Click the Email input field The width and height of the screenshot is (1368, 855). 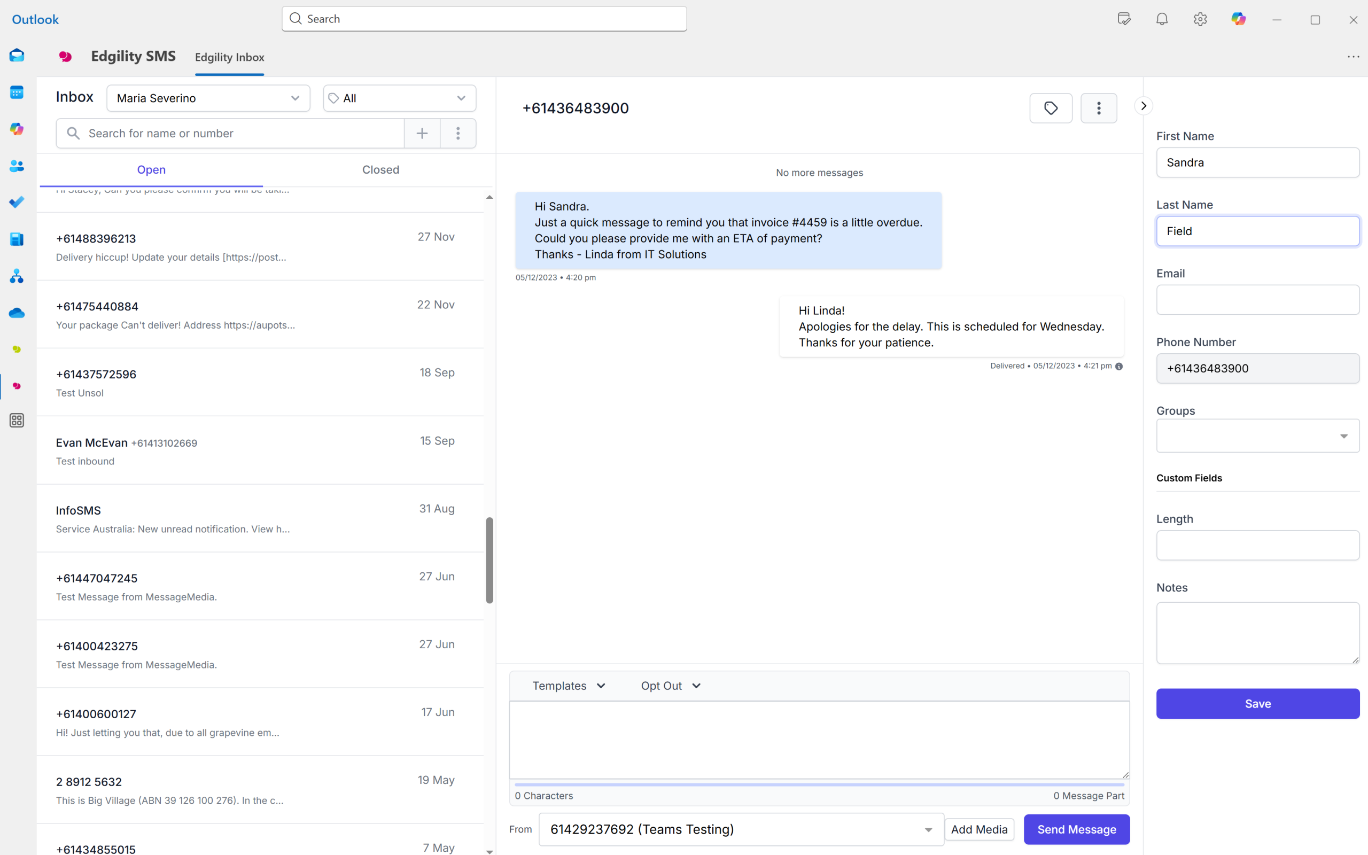1257,300
